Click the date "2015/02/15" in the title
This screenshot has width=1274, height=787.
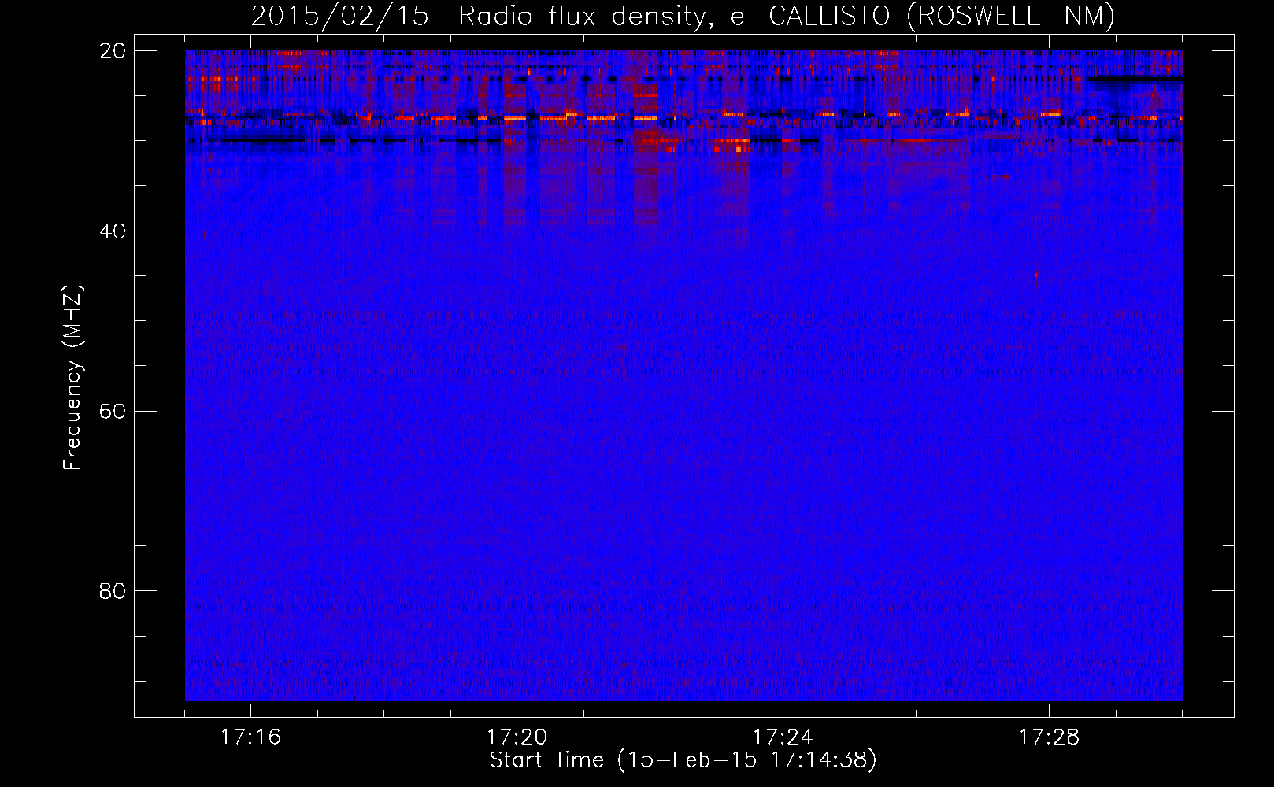pos(340,16)
